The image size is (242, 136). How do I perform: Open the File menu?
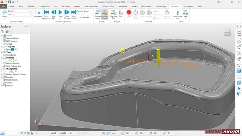click(x=3, y=6)
